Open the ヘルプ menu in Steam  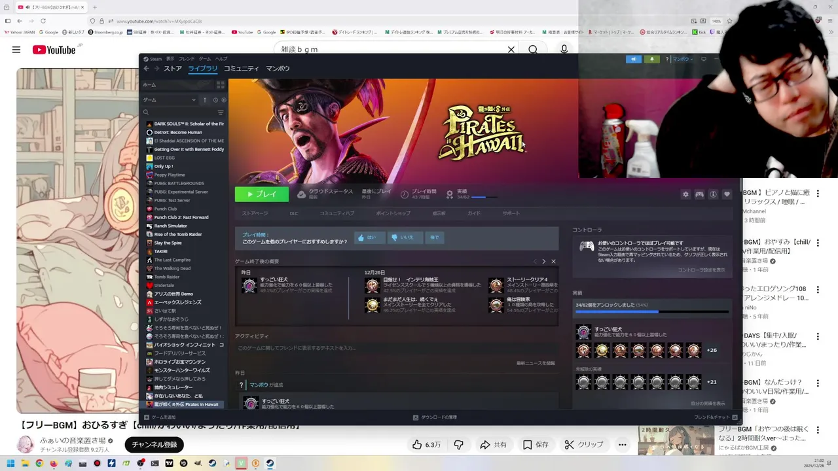222,59
